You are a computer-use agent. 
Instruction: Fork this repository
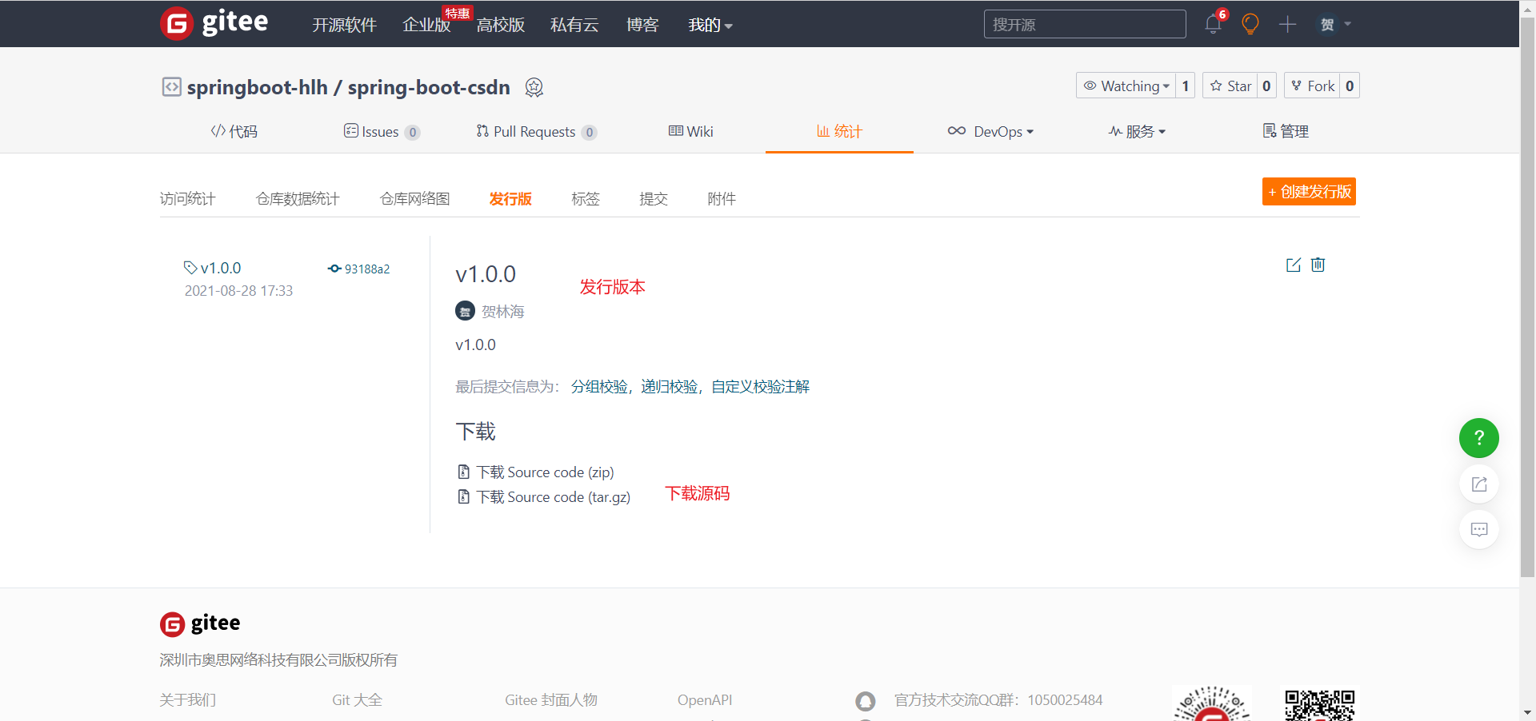point(1313,86)
